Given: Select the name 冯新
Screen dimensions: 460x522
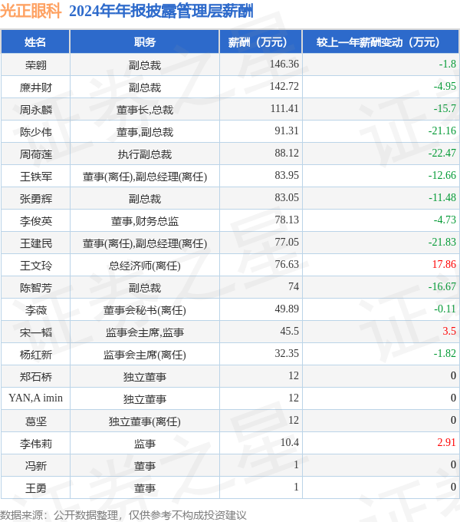Looking at the screenshot, I should tap(35, 467).
